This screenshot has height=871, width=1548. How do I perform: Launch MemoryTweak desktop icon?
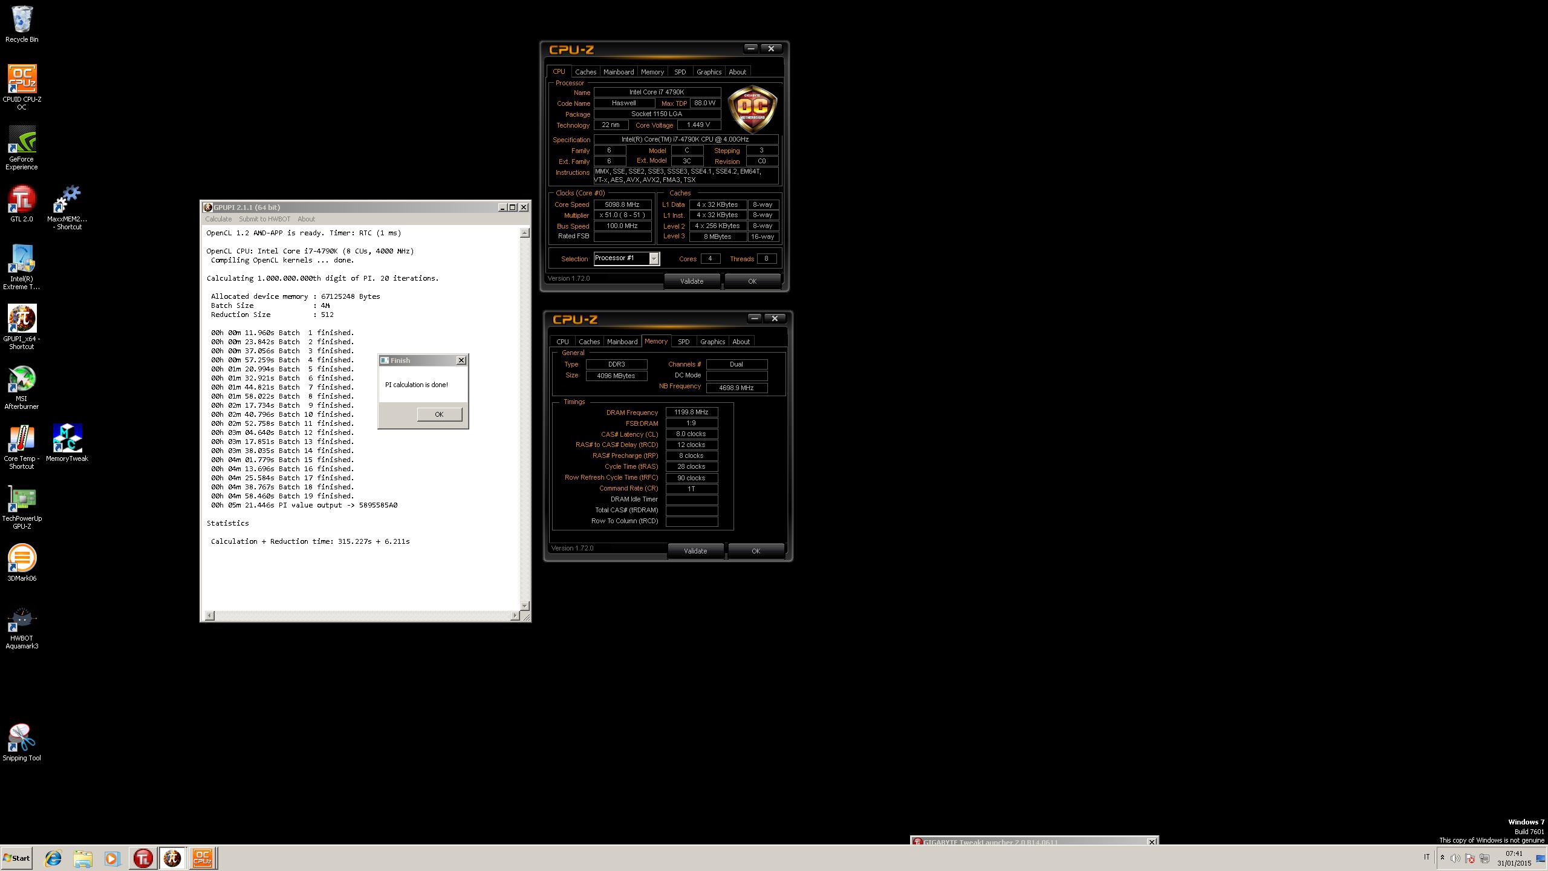pos(67,443)
